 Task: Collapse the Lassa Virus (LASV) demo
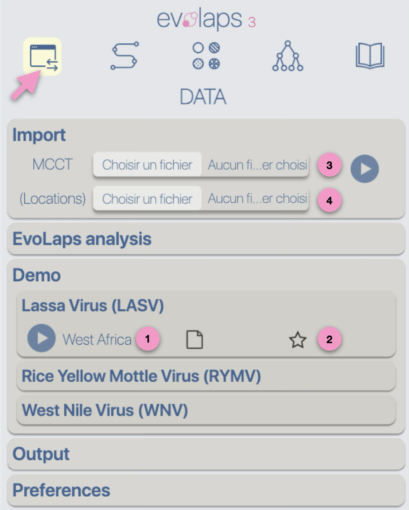pyautogui.click(x=93, y=306)
